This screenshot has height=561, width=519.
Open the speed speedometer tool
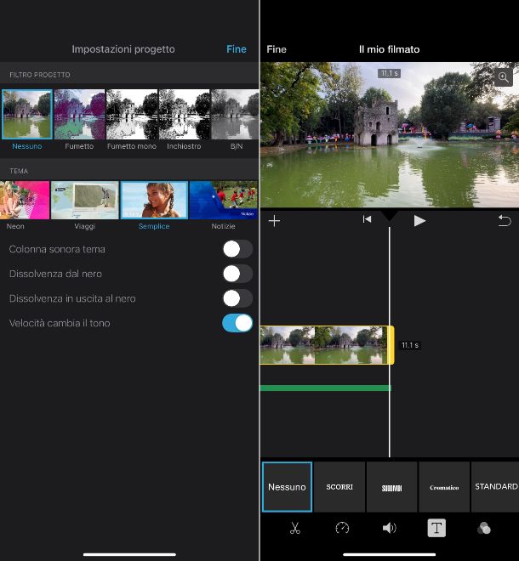pyautogui.click(x=342, y=528)
